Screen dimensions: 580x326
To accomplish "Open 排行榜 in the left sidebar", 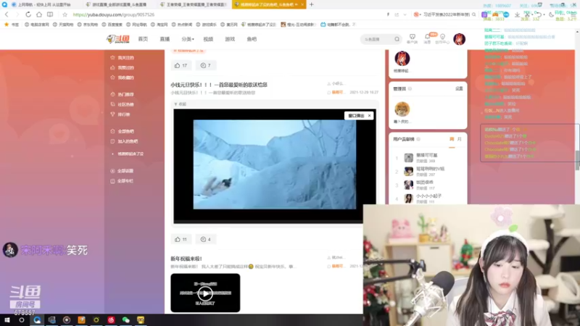I will point(120,114).
